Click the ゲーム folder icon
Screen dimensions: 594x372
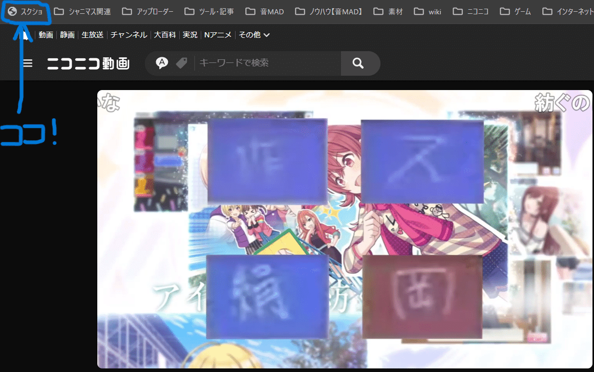point(504,11)
